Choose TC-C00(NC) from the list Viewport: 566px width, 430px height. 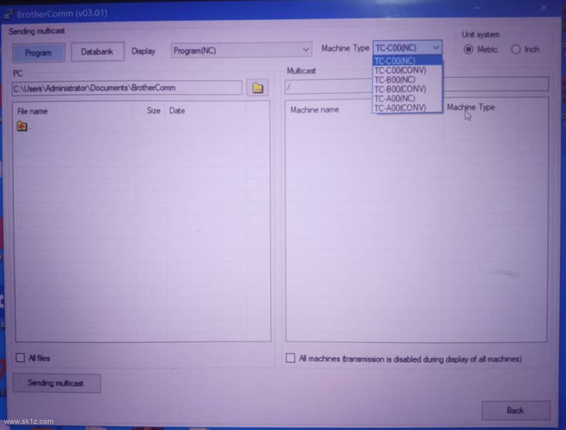click(x=407, y=61)
